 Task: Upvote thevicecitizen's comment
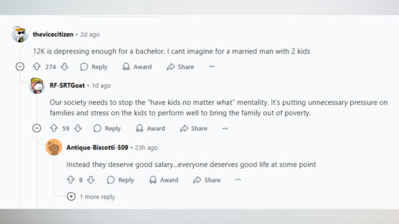click(x=36, y=67)
